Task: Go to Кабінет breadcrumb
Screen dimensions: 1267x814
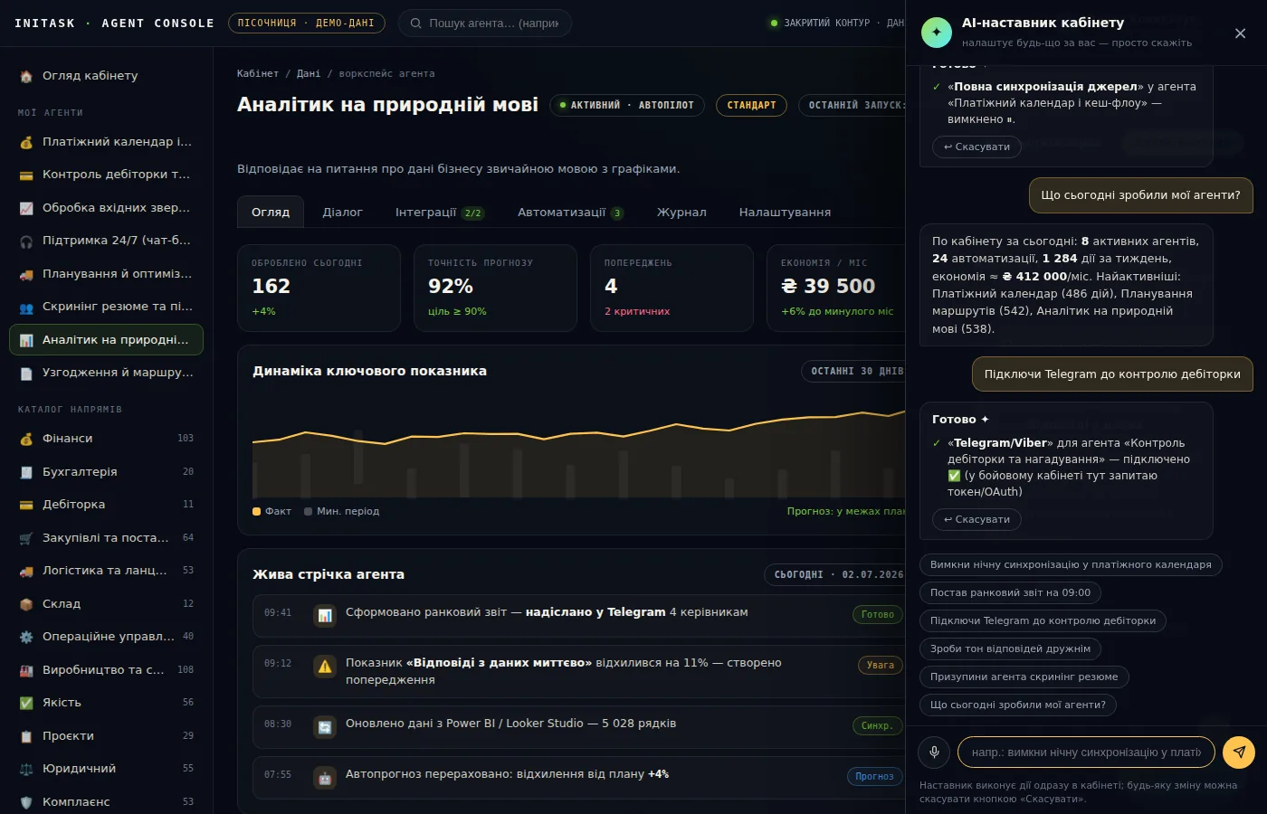Action: coord(258,74)
